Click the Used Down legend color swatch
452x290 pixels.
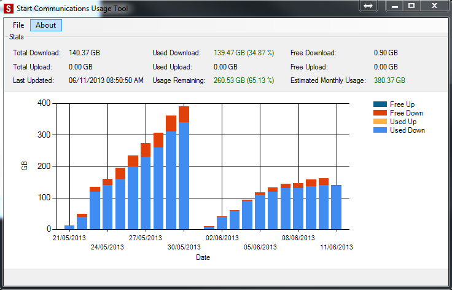[380, 130]
